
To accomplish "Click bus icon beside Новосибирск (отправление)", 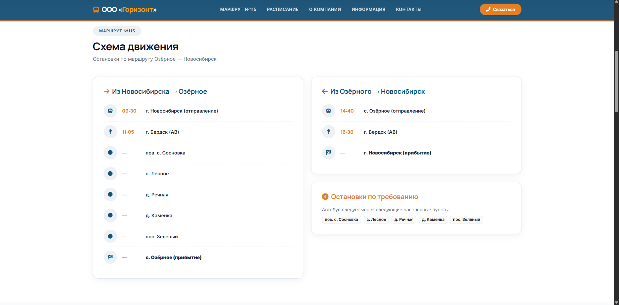I will pos(110,111).
